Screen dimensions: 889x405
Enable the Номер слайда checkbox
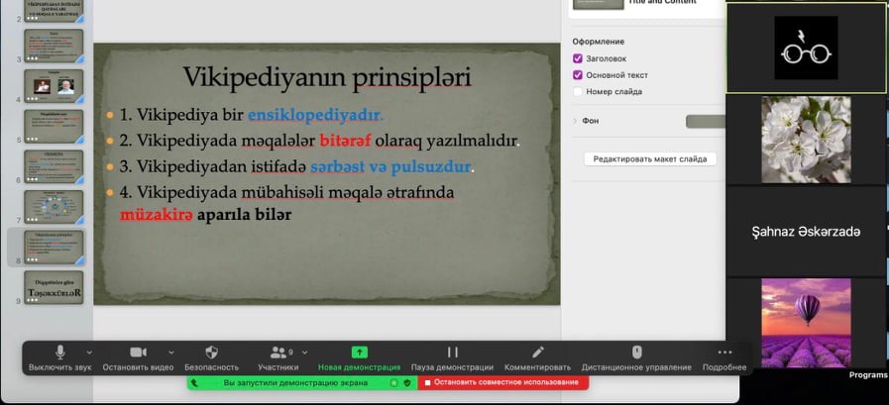coord(578,91)
